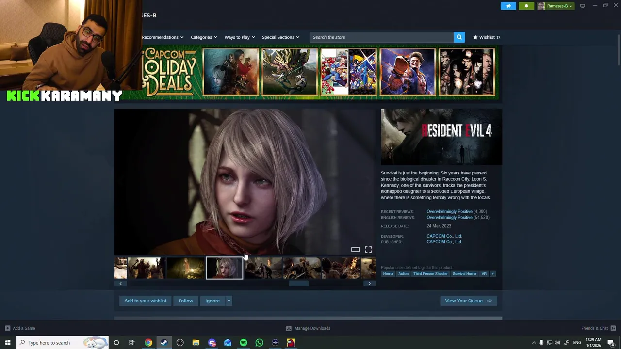Screen dimensions: 621x349
Task: Open the first game art in Capcom banner
Action: (x=230, y=72)
